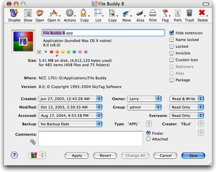Viewport: 216px width, 172px height.
Task: Click the Show toolbar icon
Action: point(28,13)
